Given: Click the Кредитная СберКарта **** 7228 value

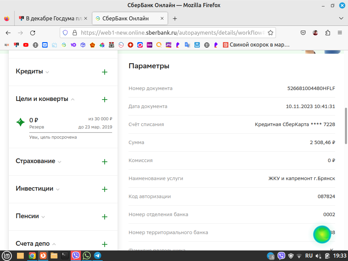Looking at the screenshot, I should click(x=295, y=124).
